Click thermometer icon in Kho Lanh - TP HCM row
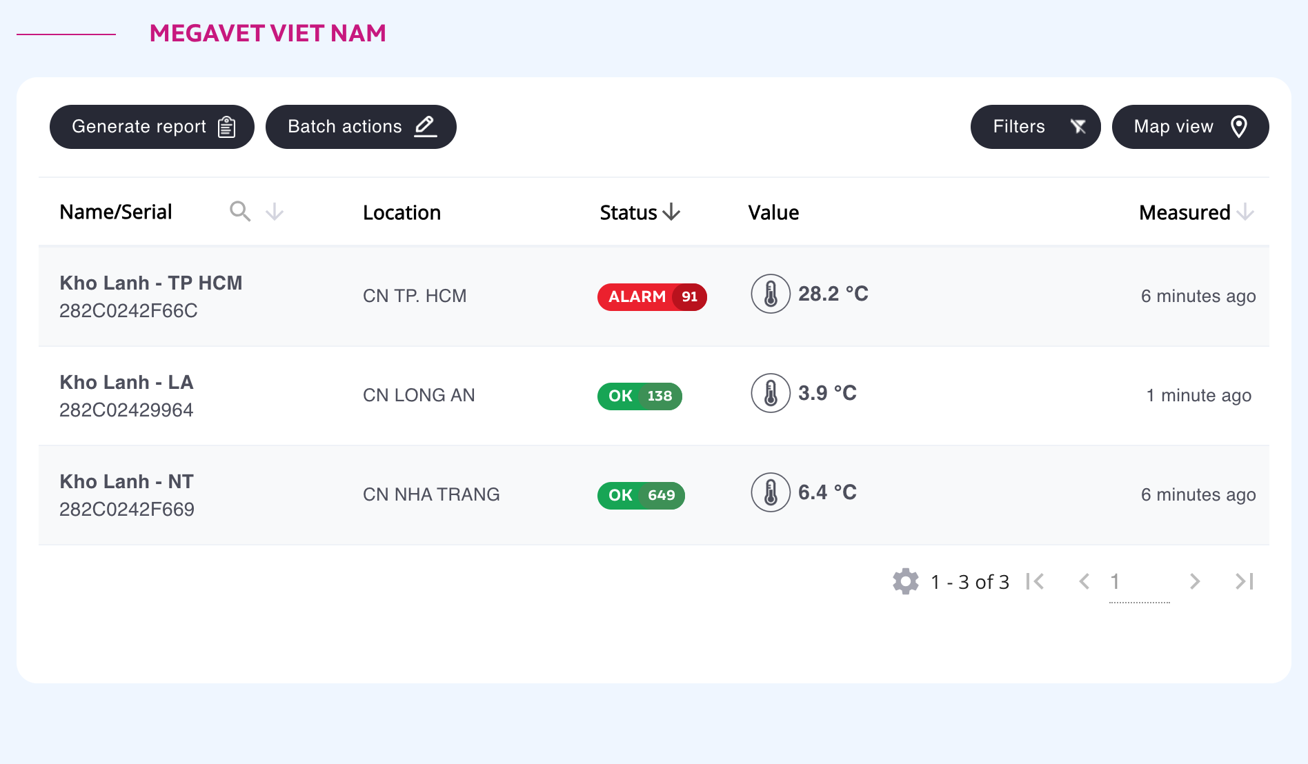 771,294
